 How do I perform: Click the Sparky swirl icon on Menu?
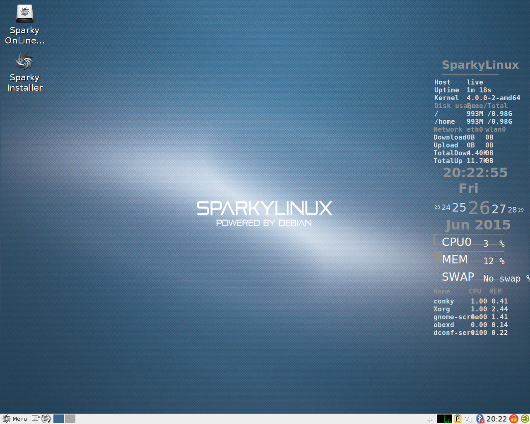coord(6,419)
